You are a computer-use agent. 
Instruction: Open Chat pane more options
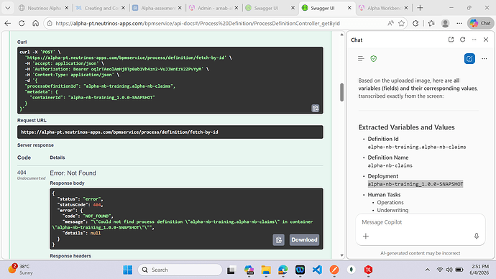(474, 40)
